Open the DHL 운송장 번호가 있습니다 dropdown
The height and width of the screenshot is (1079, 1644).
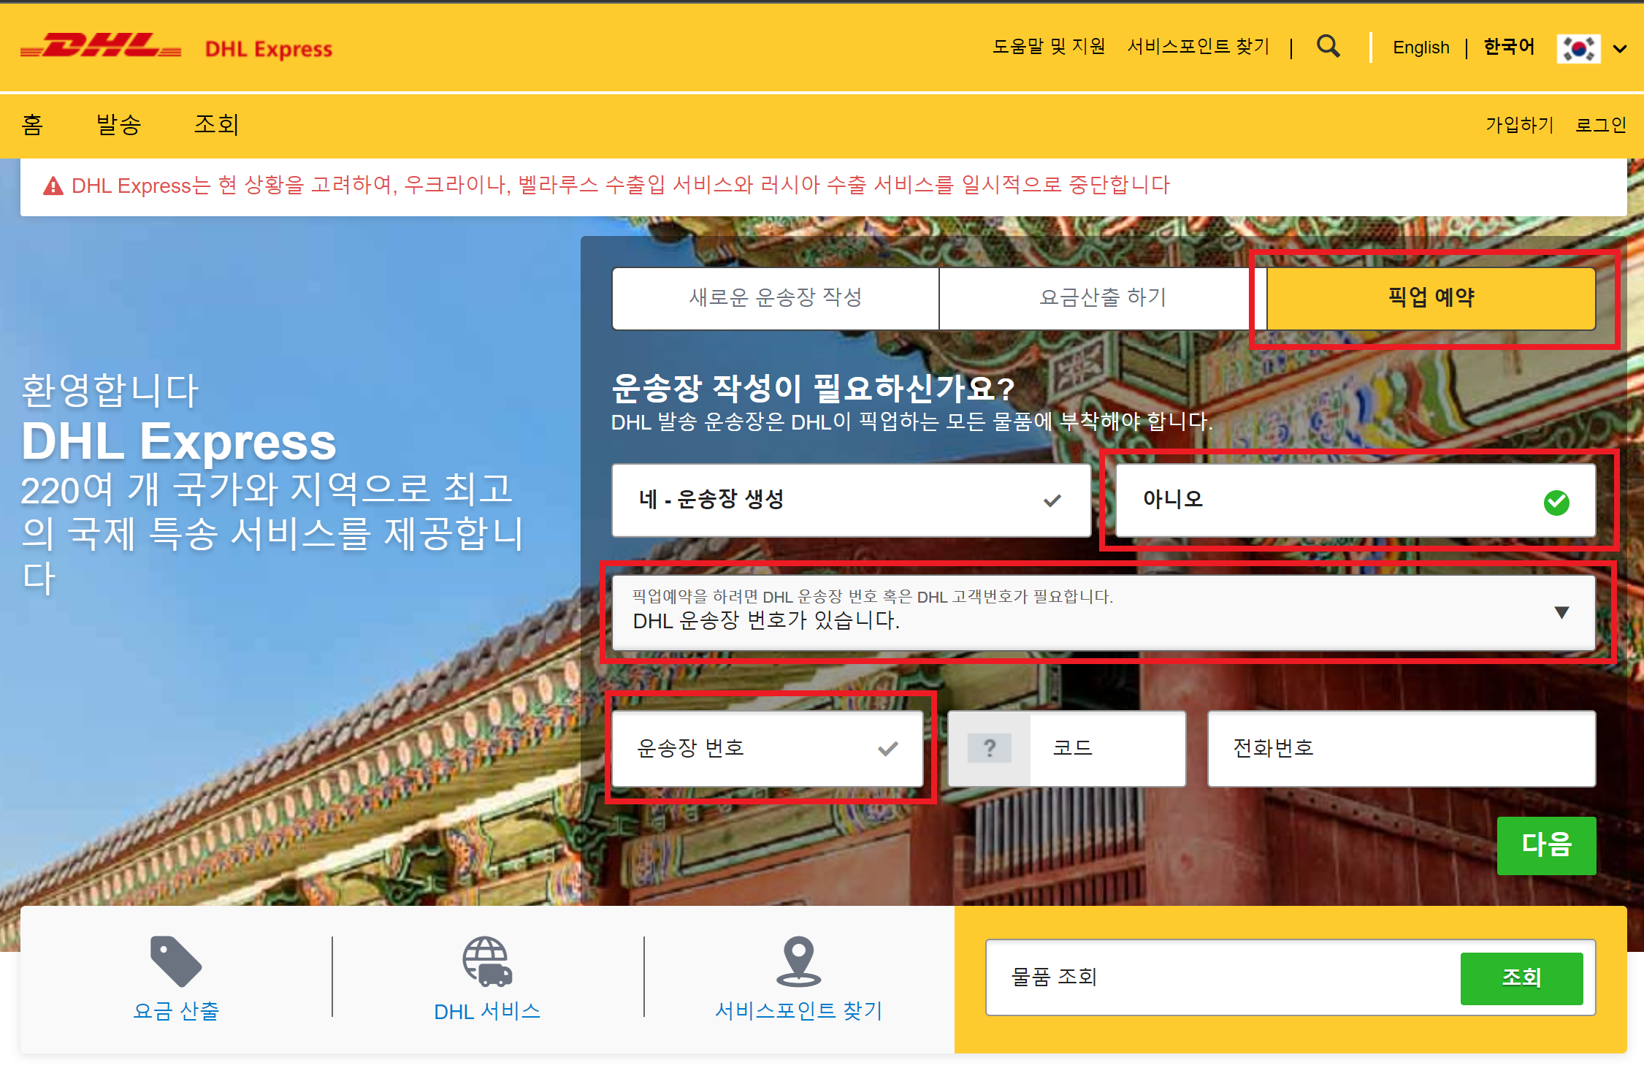pyautogui.click(x=1103, y=612)
